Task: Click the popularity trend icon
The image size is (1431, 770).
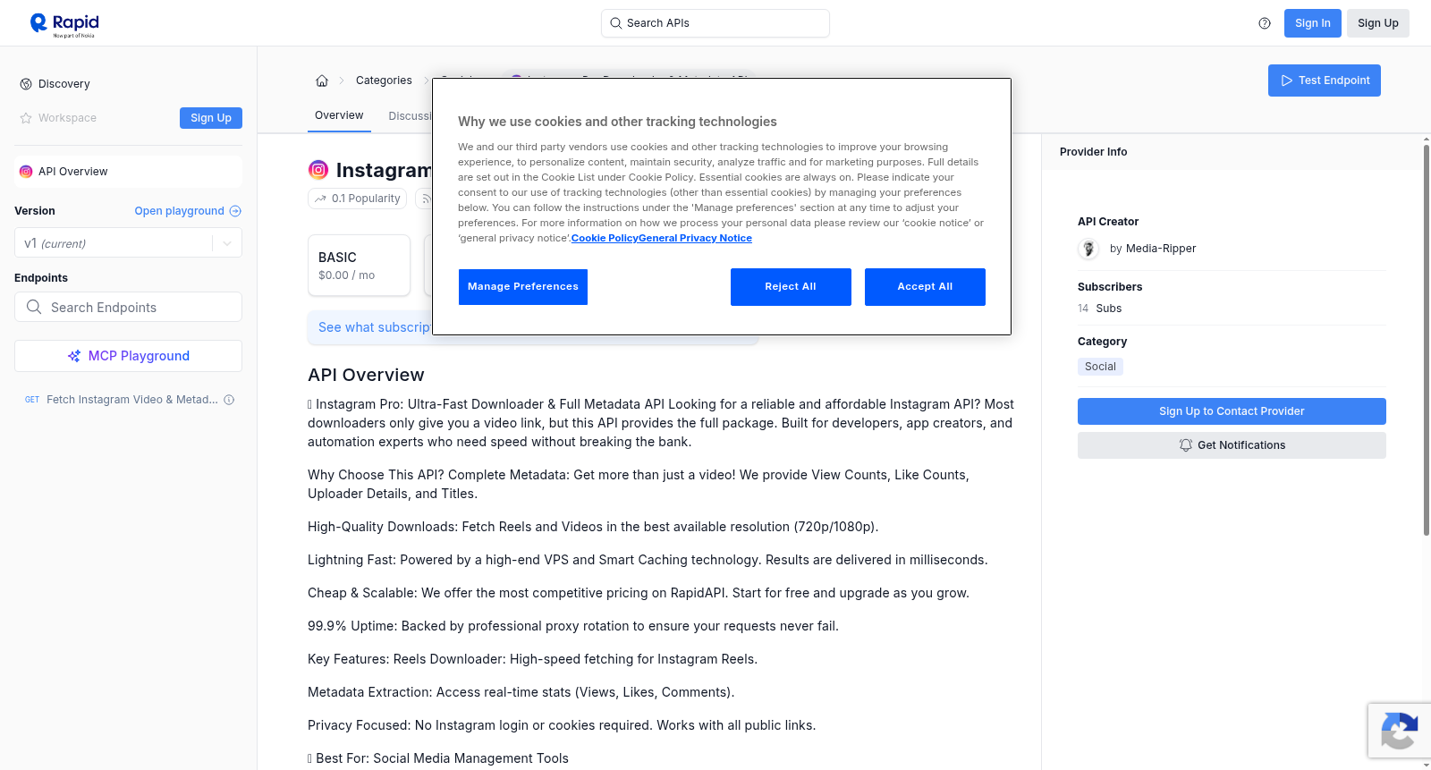Action: tap(320, 199)
